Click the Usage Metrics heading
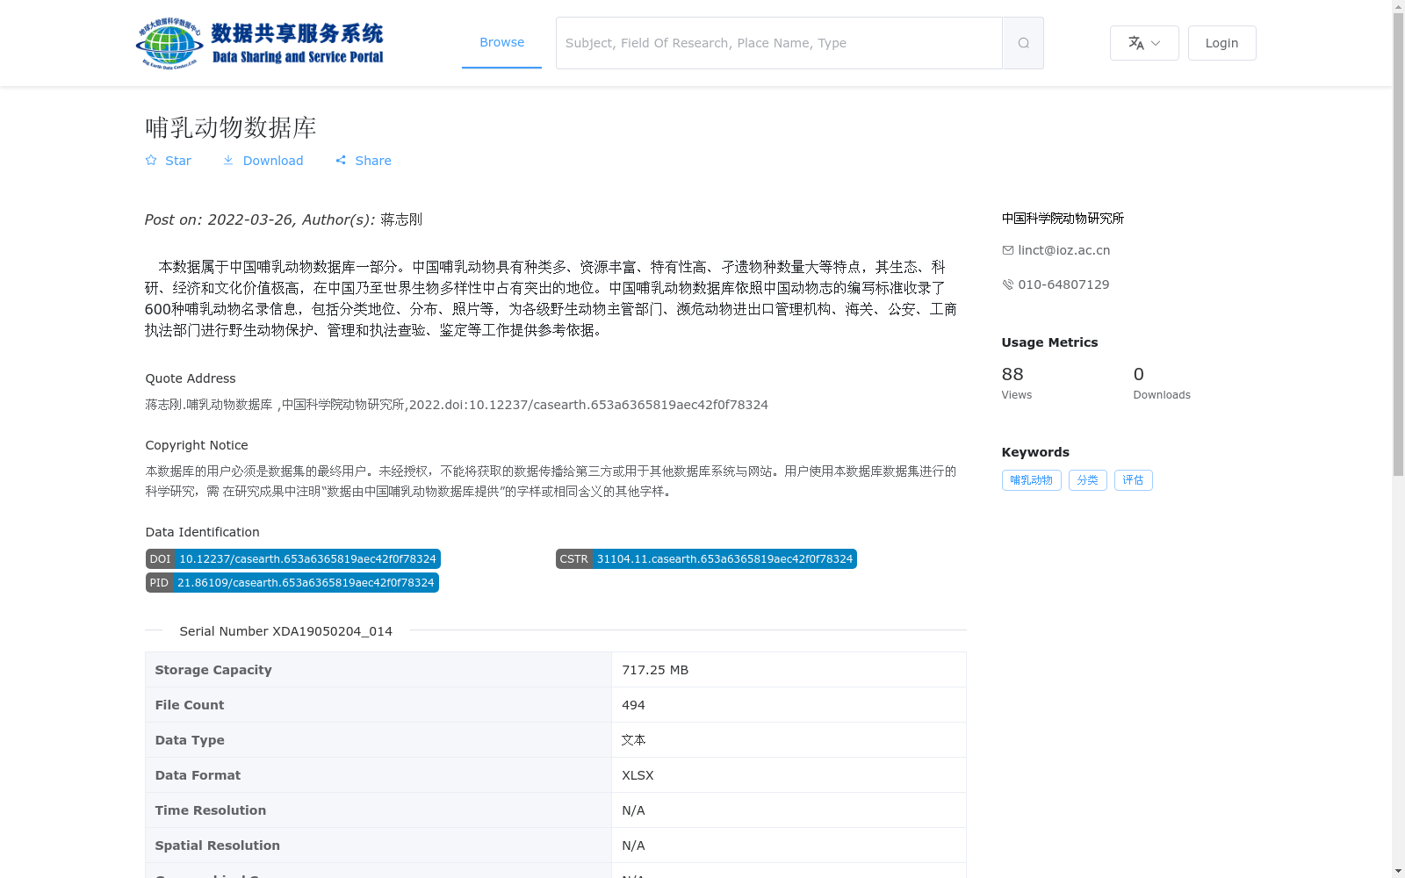Screen dimensions: 1405x878 tap(1049, 342)
